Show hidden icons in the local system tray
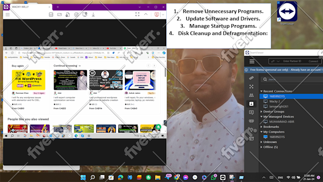Screen dimensions: 323x182 point(264,177)
